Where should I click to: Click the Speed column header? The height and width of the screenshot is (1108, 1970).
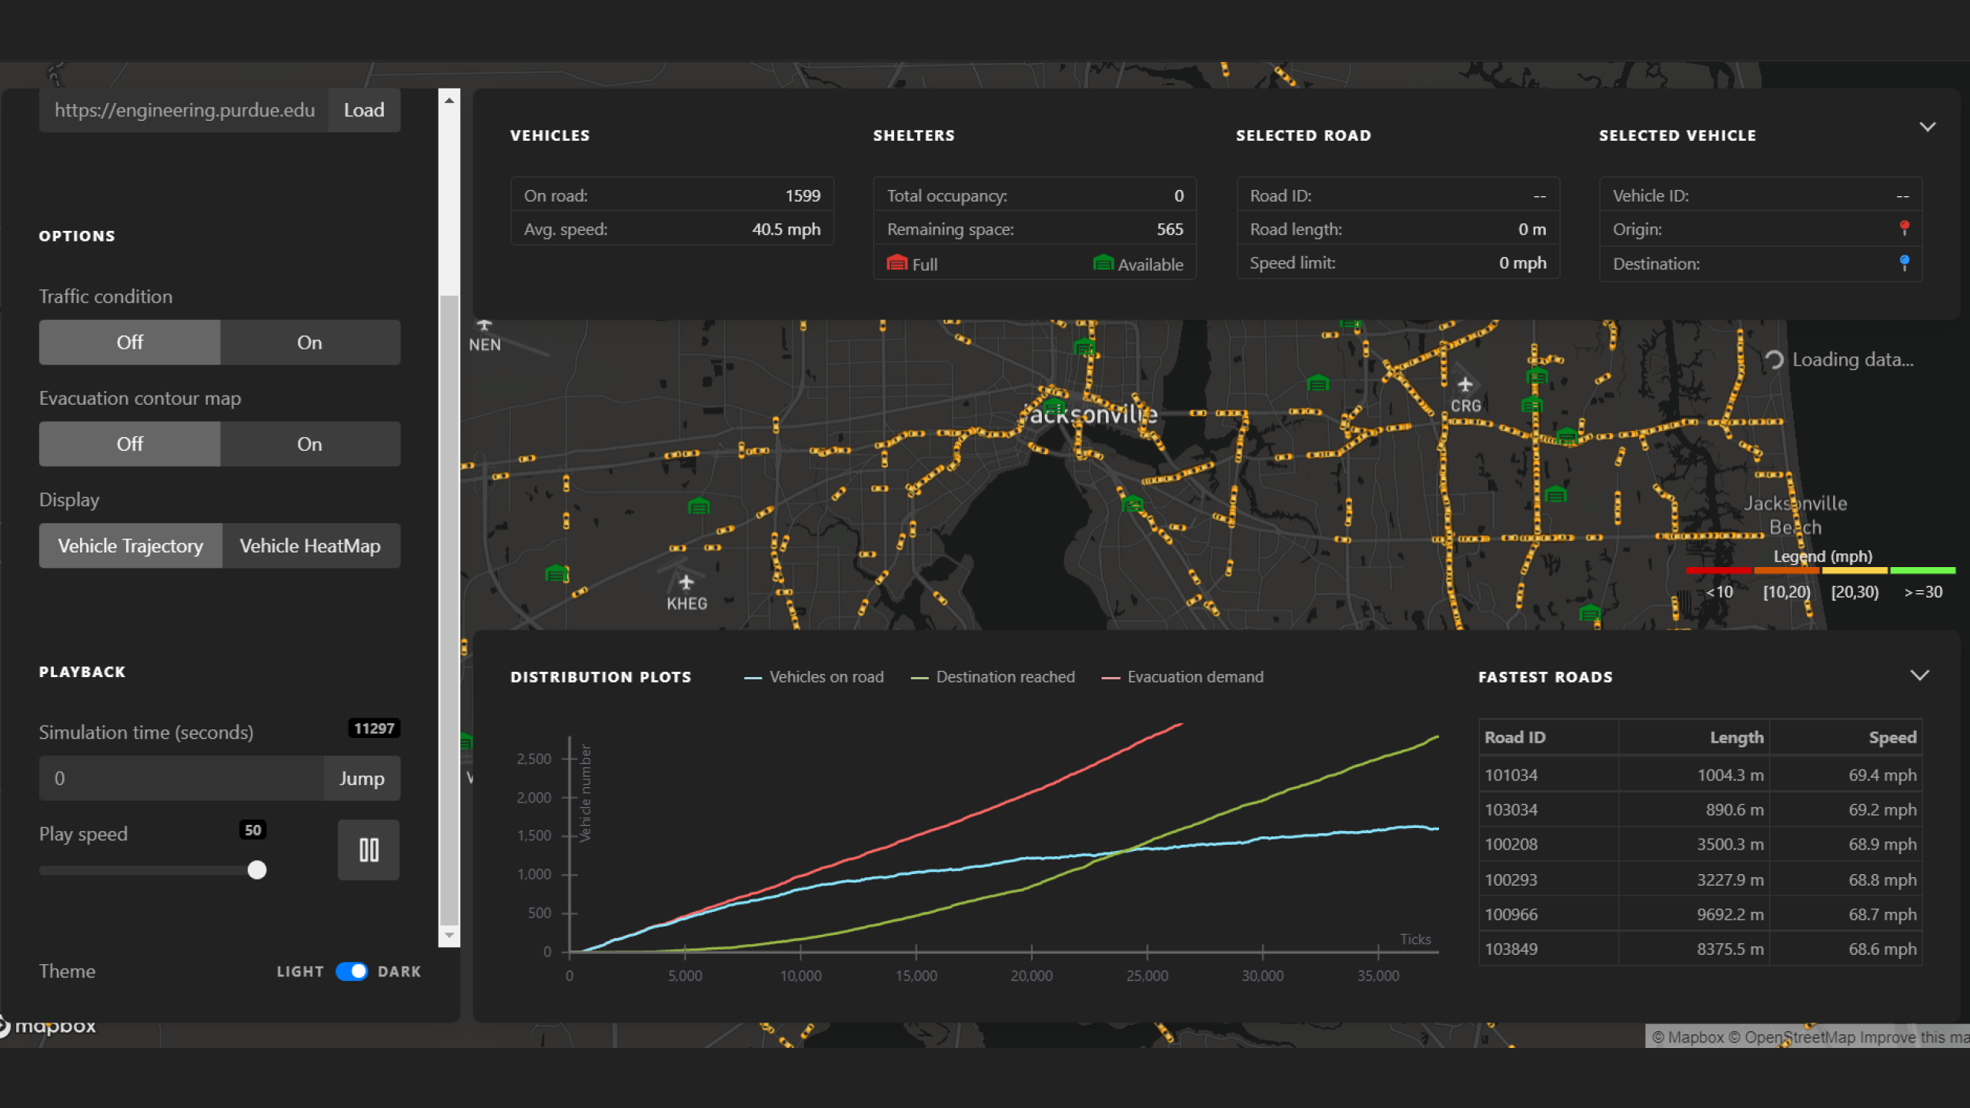(x=1845, y=737)
